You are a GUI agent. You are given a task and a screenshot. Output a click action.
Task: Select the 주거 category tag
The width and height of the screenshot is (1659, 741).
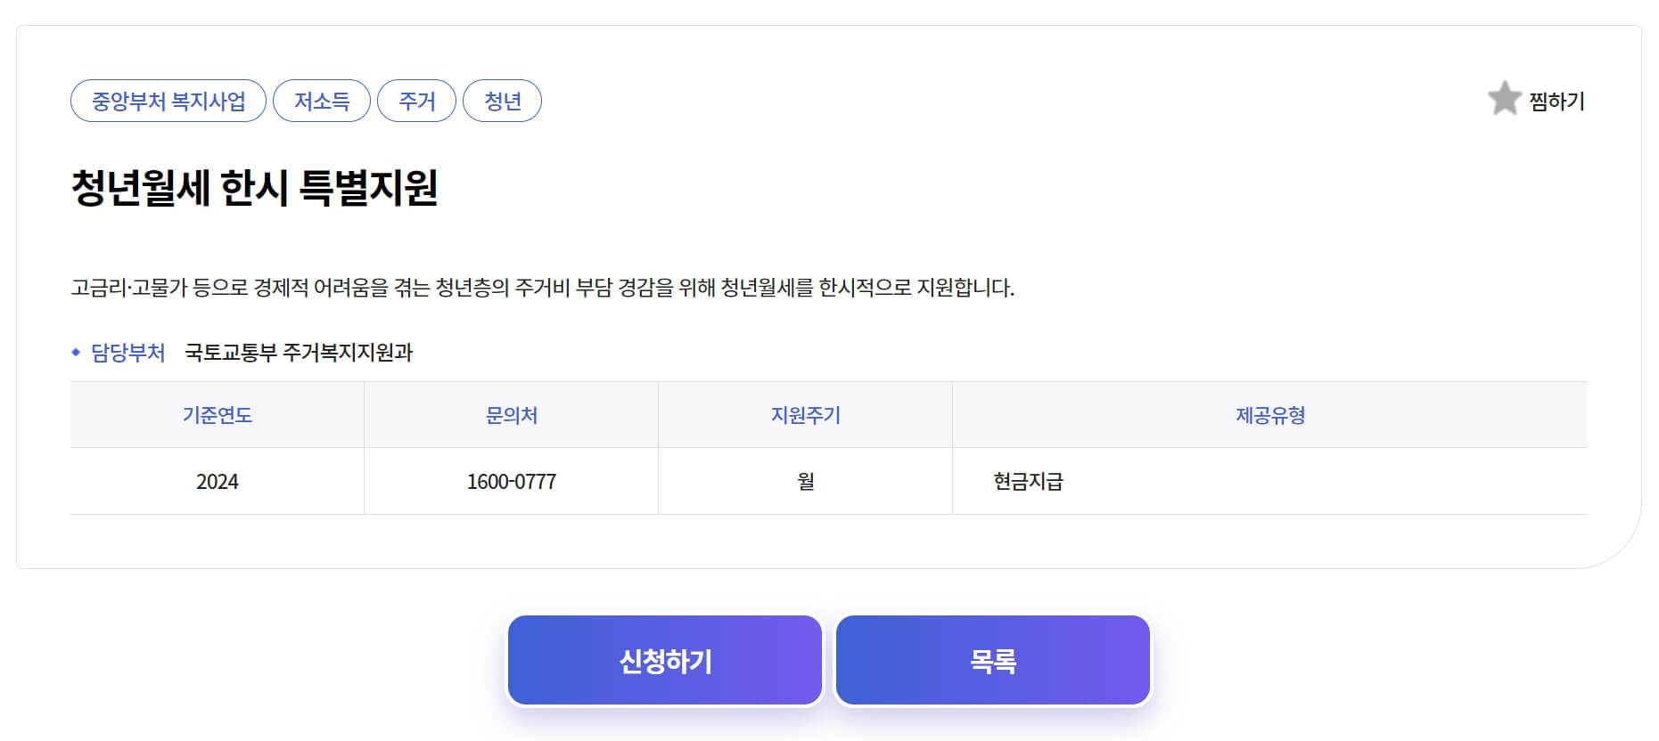click(415, 101)
